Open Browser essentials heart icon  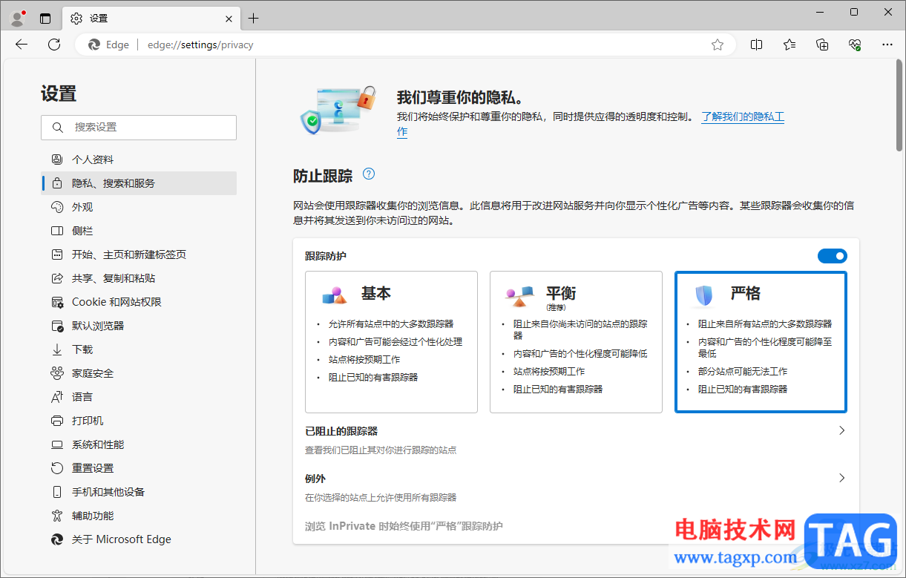coord(855,45)
